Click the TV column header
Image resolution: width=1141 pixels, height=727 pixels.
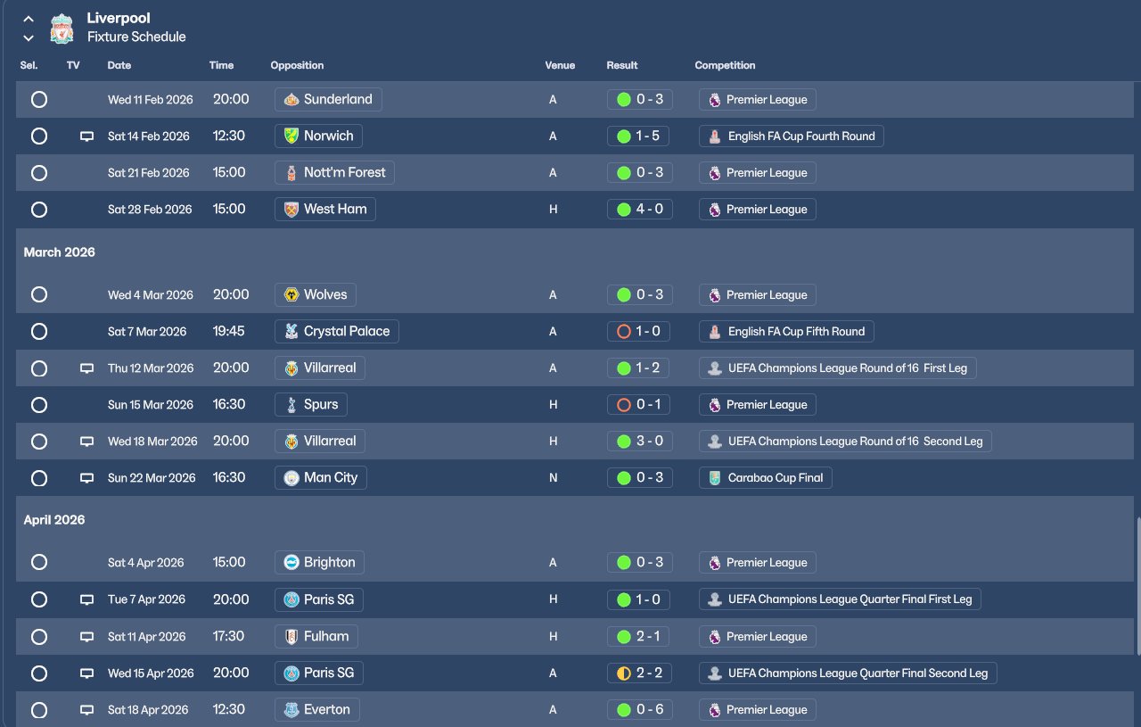(73, 65)
